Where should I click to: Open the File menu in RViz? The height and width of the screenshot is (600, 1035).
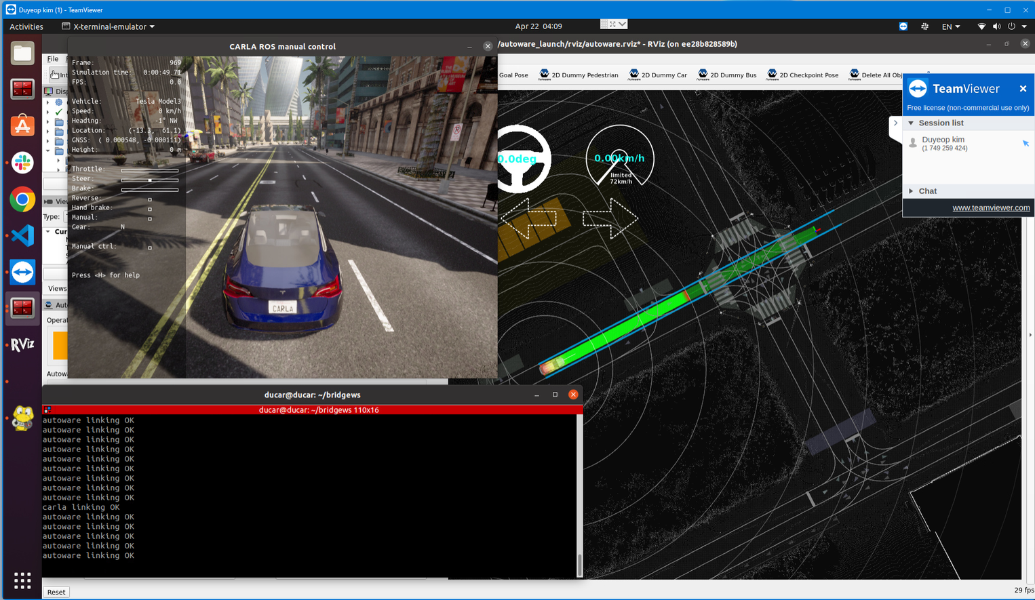[x=52, y=59]
